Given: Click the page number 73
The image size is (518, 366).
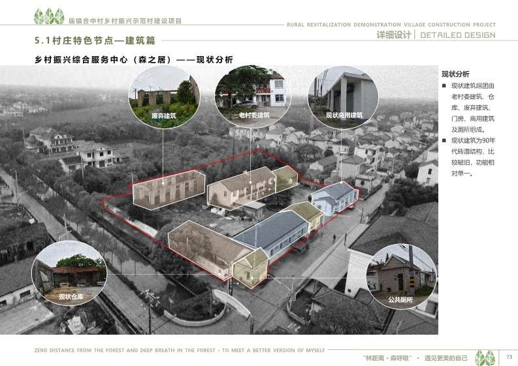Looking at the screenshot, I should 509,356.
